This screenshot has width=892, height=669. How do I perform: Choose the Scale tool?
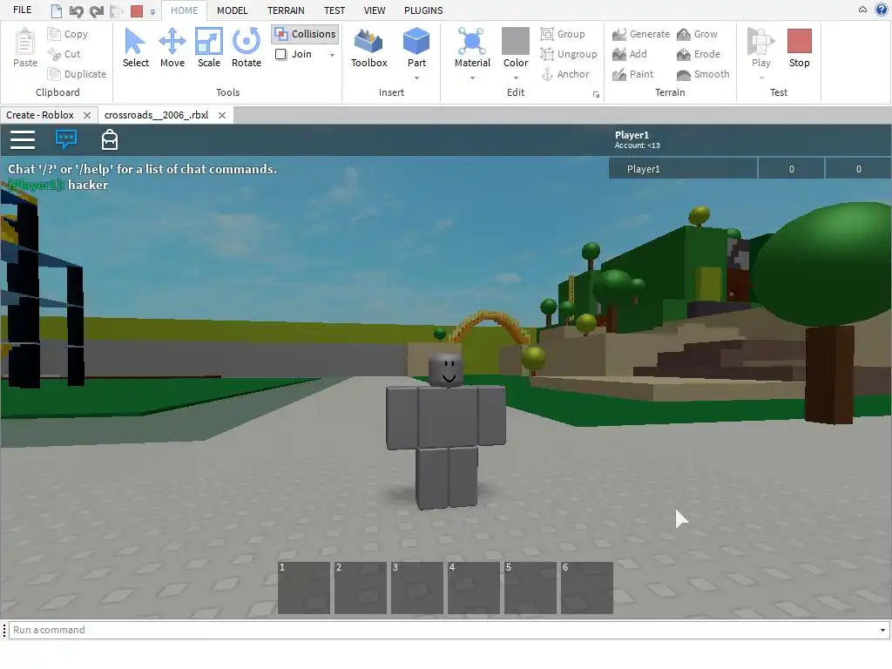pos(209,48)
